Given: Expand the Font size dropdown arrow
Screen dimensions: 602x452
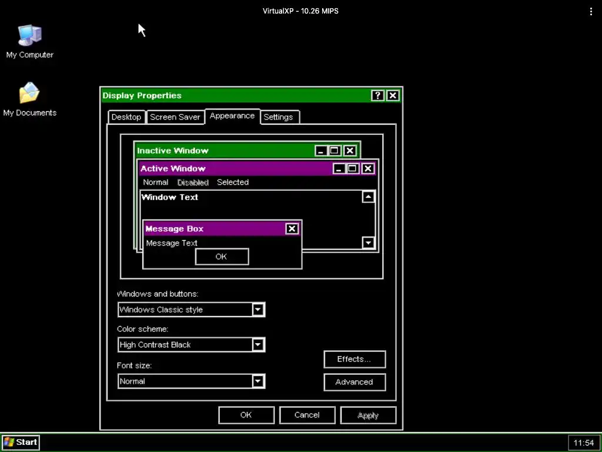Looking at the screenshot, I should click(258, 381).
